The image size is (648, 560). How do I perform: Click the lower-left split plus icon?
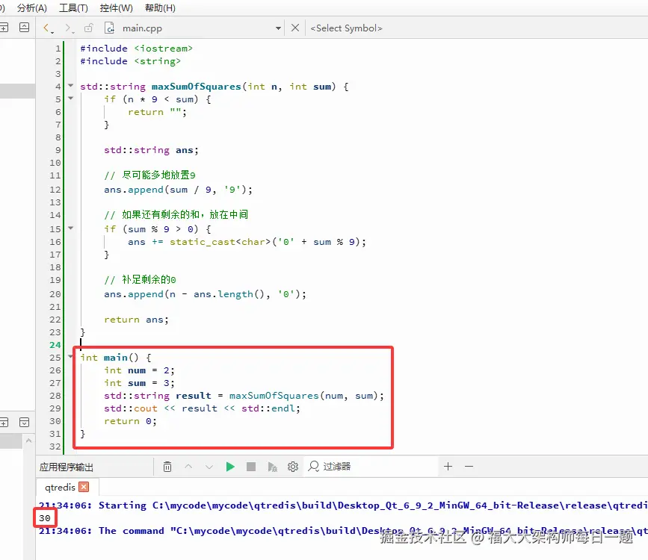(4, 422)
